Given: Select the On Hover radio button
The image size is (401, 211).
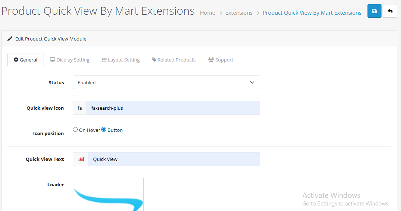Looking at the screenshot, I should (x=75, y=130).
